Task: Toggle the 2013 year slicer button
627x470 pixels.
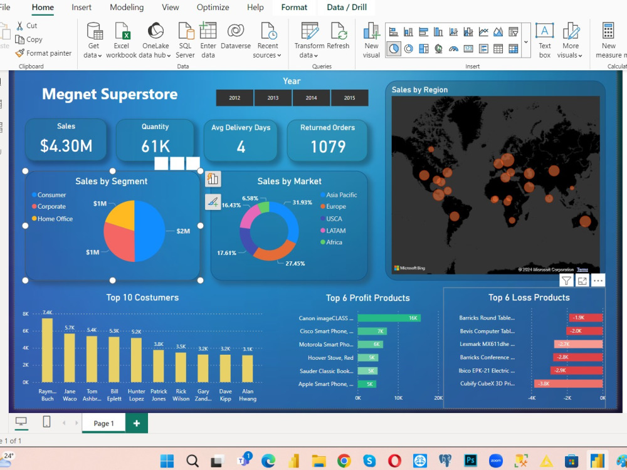Action: pos(273,98)
